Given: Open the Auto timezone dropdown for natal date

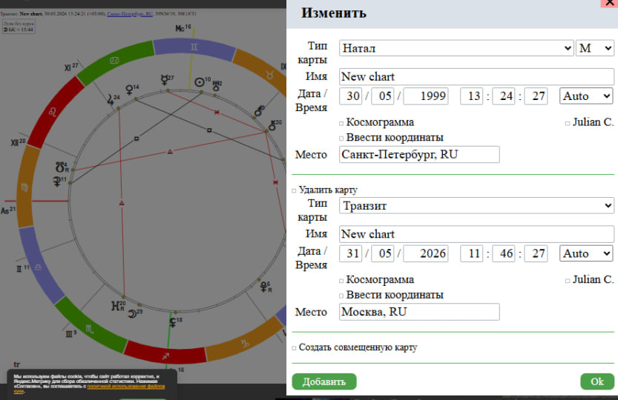Looking at the screenshot, I should point(586,96).
